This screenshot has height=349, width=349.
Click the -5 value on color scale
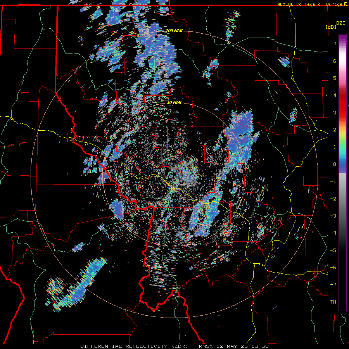[333, 251]
